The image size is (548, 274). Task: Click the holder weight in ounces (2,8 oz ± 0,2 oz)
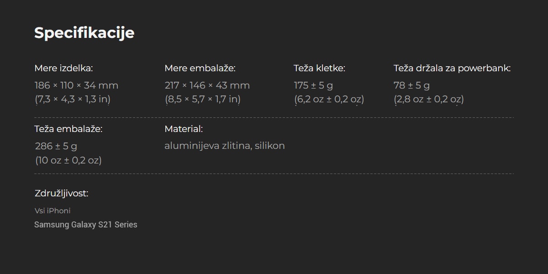coord(429,99)
